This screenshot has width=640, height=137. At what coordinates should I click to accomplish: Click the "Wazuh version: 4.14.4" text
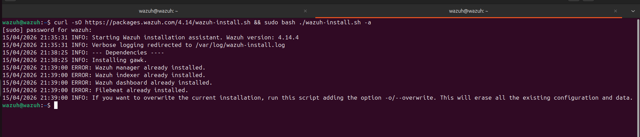click(262, 38)
